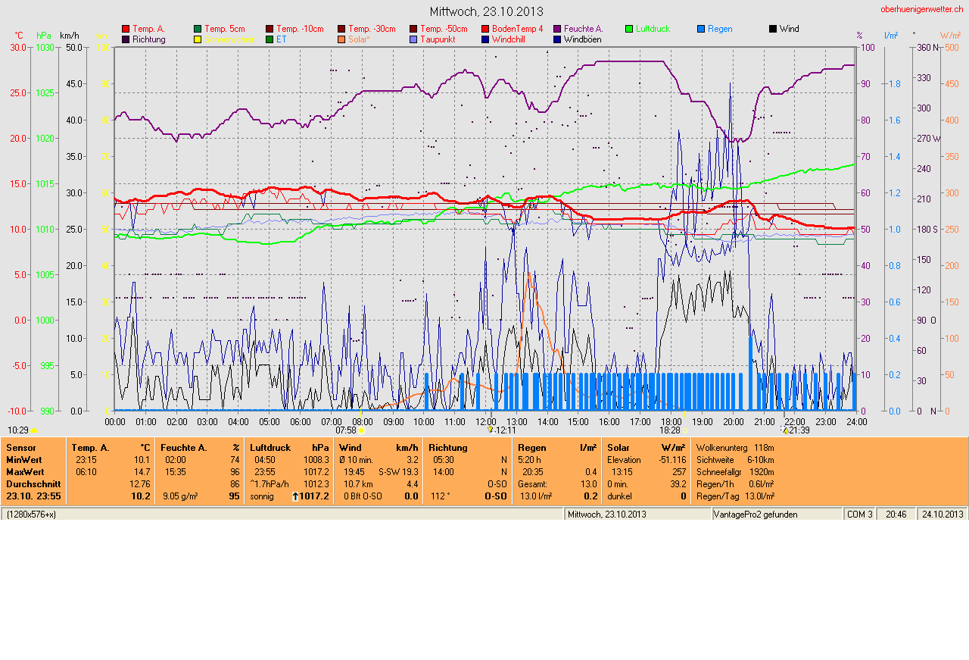Click the moon marker at 21:39
Screen dimensions: 969x660
tap(786, 430)
